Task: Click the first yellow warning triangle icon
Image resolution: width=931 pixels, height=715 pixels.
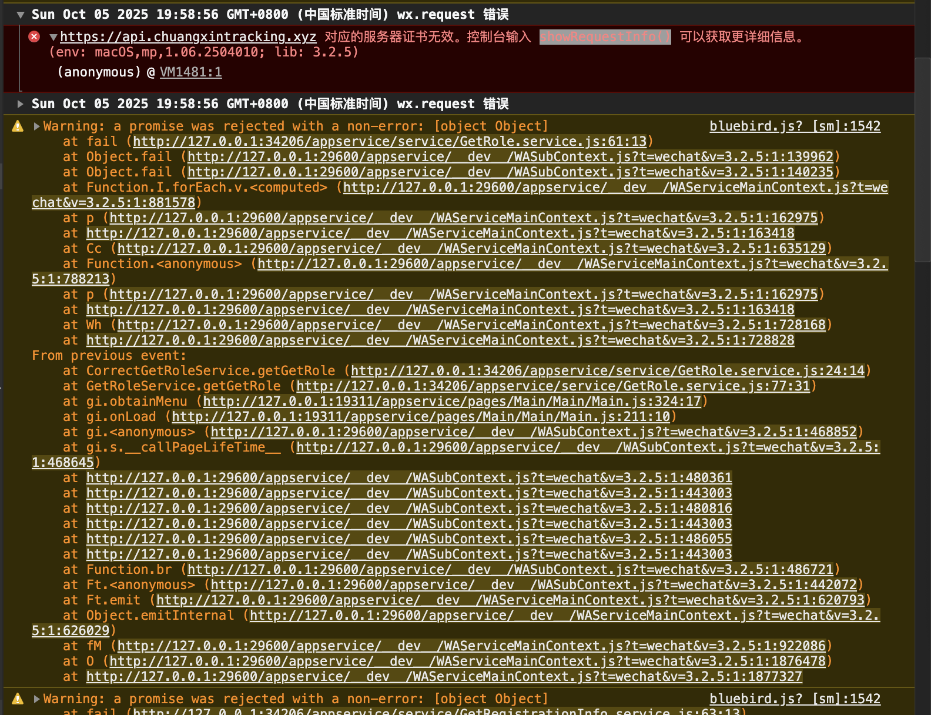Action: 18,126
